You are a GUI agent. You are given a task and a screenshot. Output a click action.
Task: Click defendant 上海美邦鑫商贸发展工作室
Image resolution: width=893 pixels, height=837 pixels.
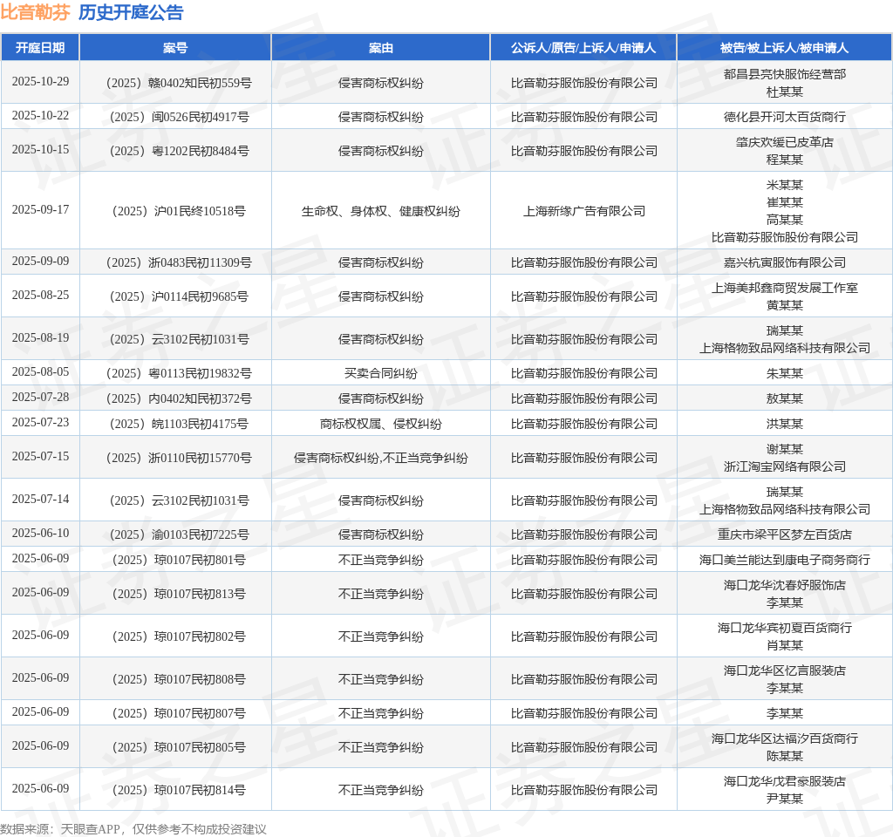(x=784, y=288)
